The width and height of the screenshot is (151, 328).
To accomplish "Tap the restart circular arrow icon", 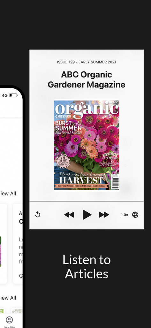I will [38, 215].
